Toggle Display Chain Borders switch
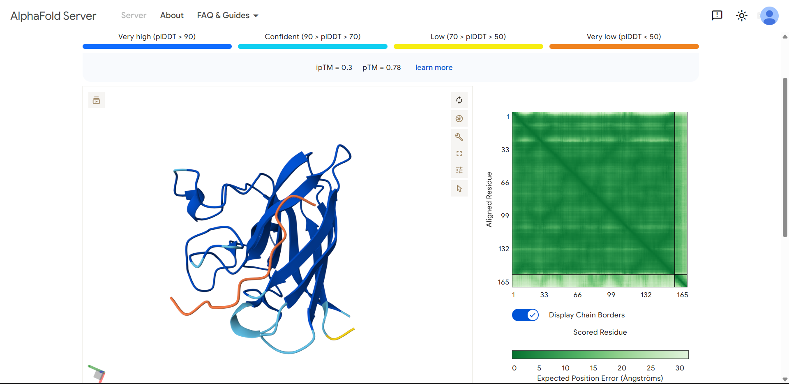The height and width of the screenshot is (384, 789). point(525,315)
